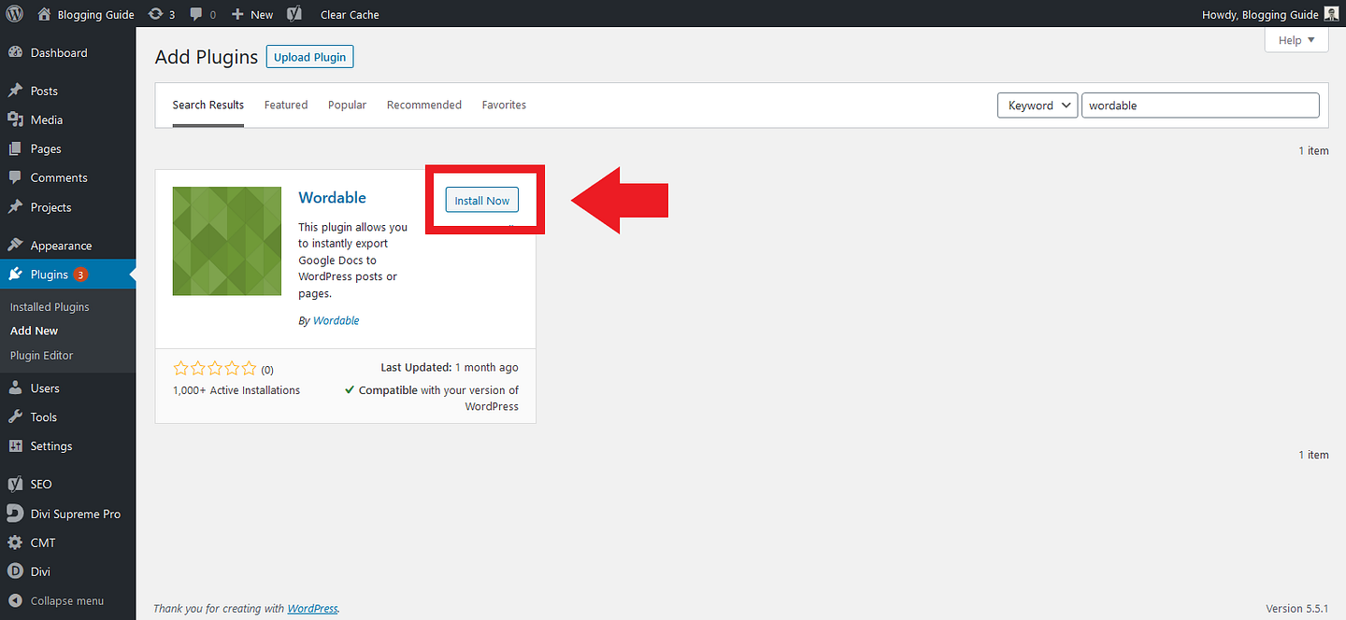Click the SEO Yoast icon in sidebar
Image resolution: width=1346 pixels, height=620 pixels.
[15, 485]
